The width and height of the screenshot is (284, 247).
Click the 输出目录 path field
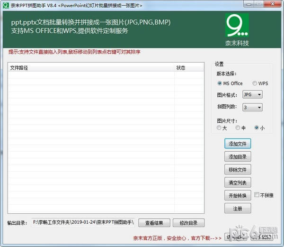click(x=83, y=222)
